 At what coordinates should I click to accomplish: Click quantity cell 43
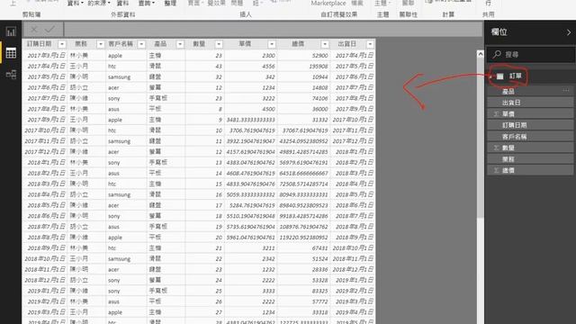click(x=205, y=66)
